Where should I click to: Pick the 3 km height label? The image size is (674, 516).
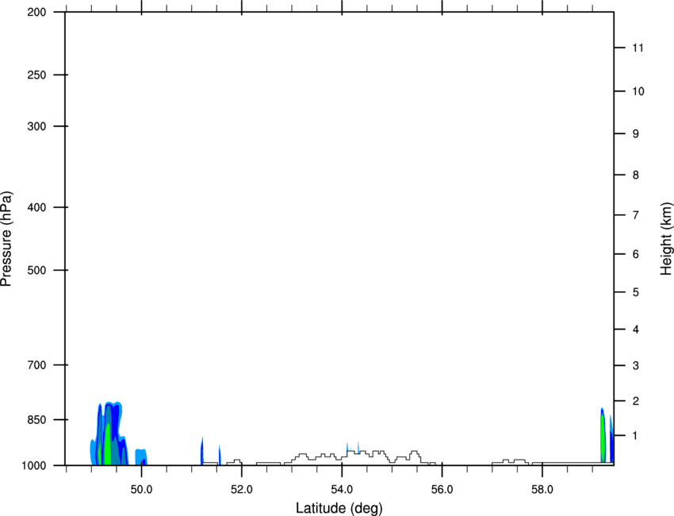[636, 365]
